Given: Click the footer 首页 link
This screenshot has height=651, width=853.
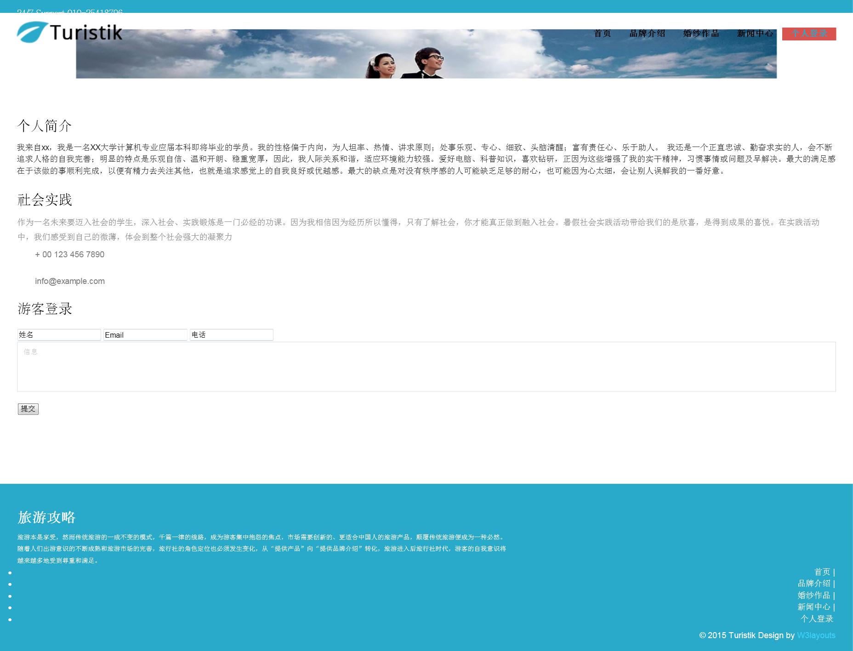Looking at the screenshot, I should coord(822,572).
